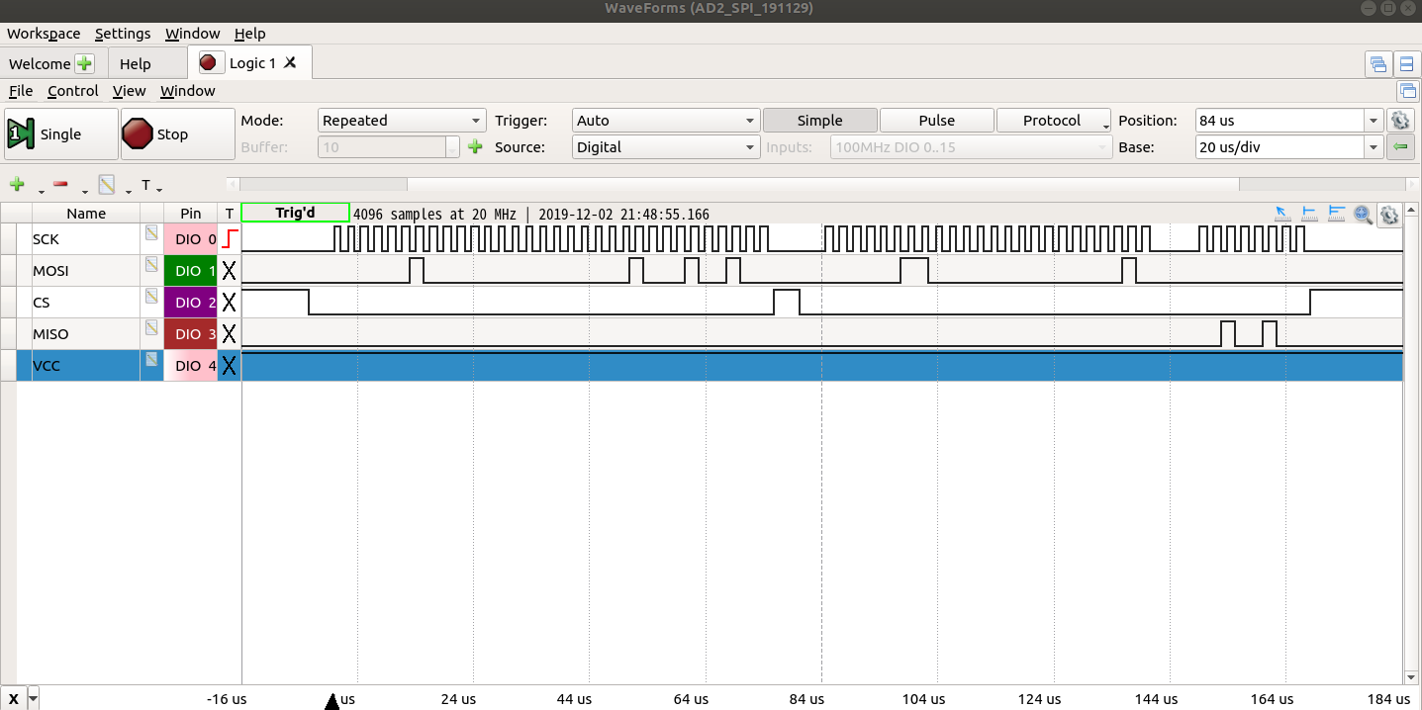This screenshot has width=1422, height=710.
Task: Open the View menu
Action: point(130,91)
